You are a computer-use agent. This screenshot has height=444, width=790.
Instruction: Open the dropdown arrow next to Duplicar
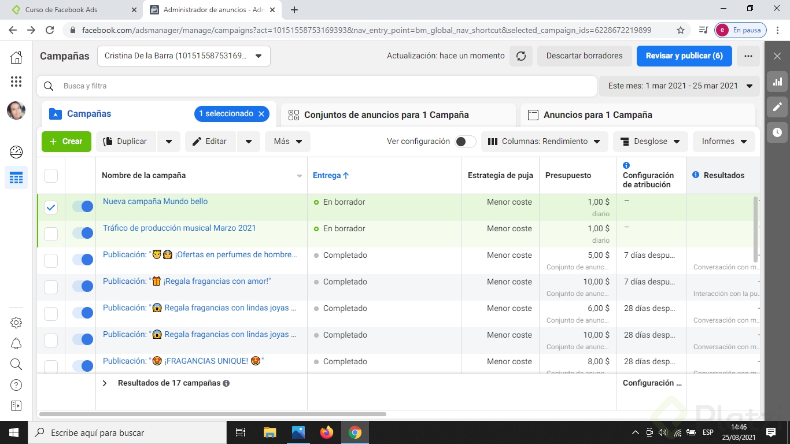coord(169,142)
